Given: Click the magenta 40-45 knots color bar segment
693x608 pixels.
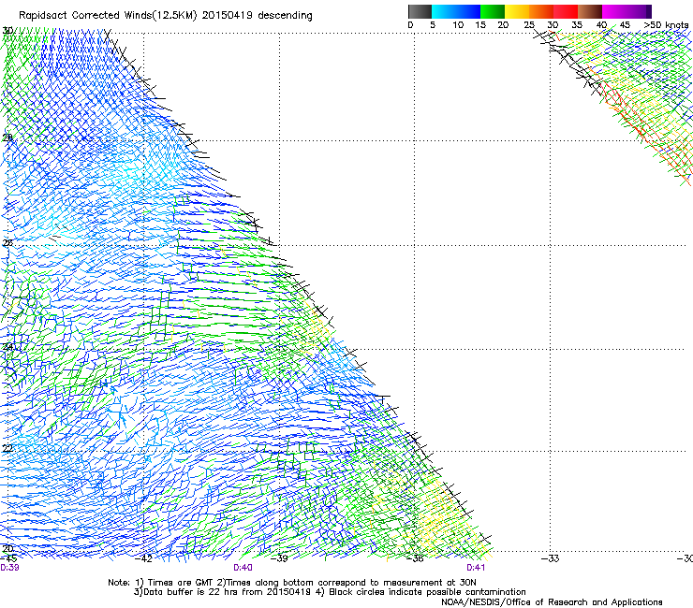Looking at the screenshot, I should coord(614,11).
